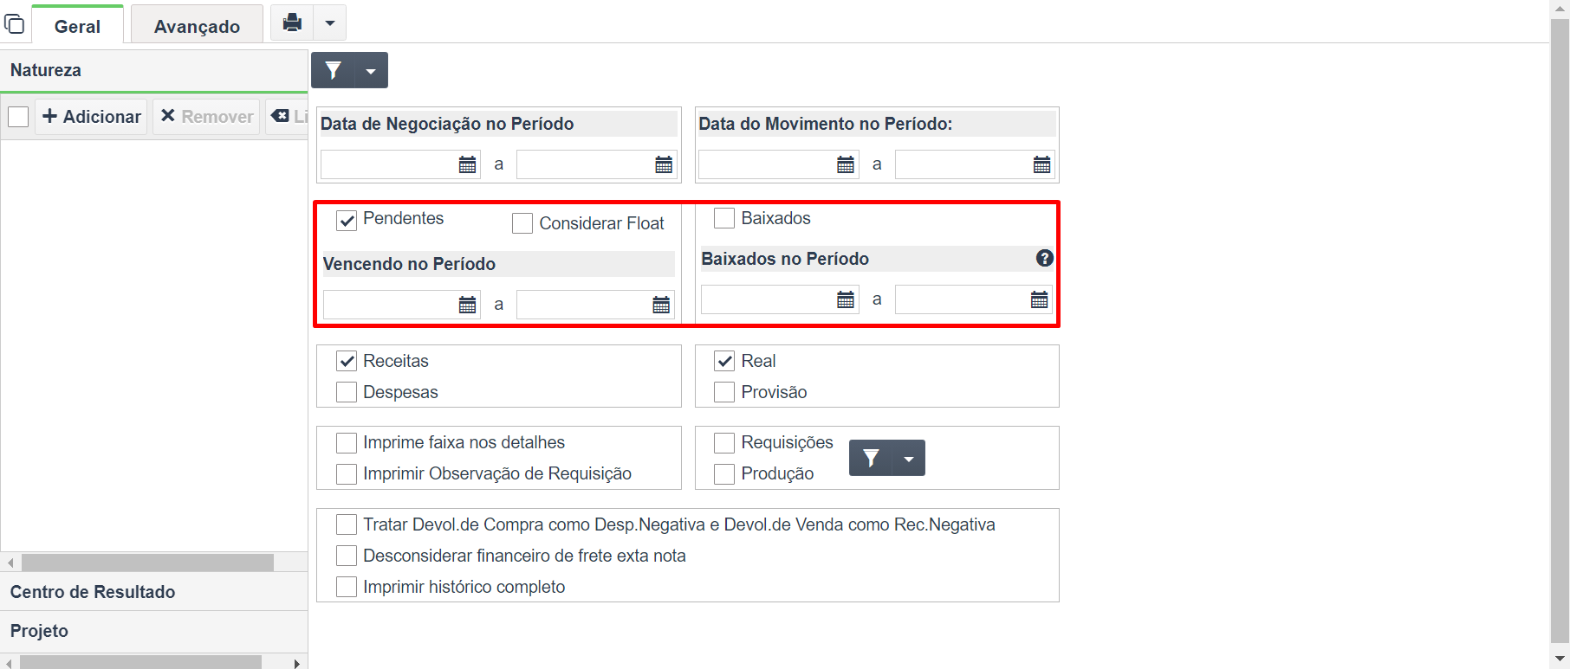Screen dimensions: 1570x669
Task: Uncheck the Pendentes checkbox
Action: [x=347, y=220]
